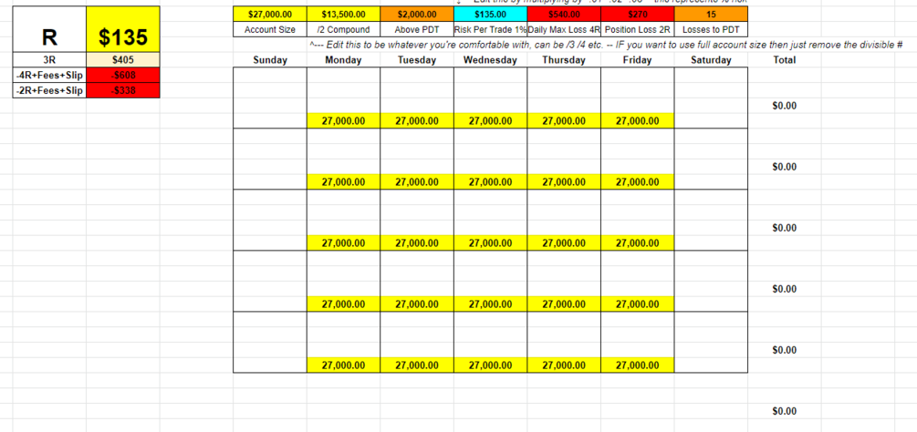Select the "3R" label cell
The width and height of the screenshot is (917, 432).
(49, 59)
